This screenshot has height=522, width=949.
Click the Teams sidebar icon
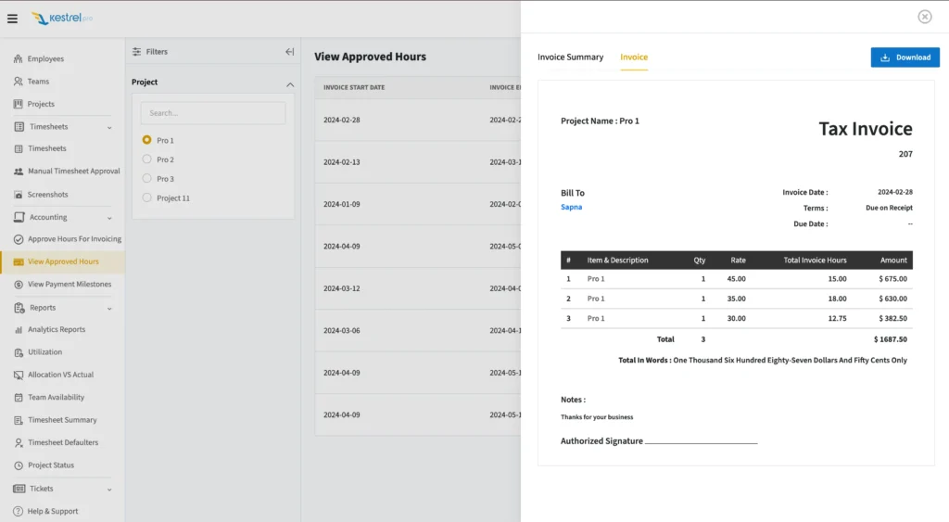click(x=19, y=82)
